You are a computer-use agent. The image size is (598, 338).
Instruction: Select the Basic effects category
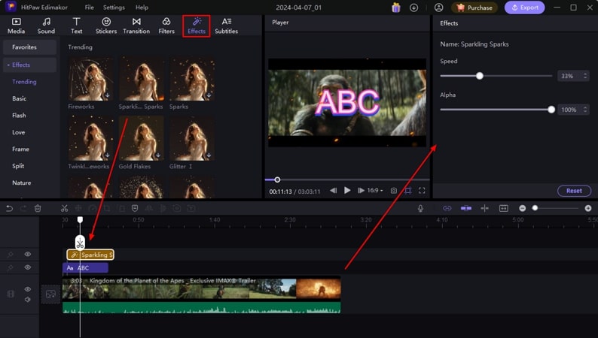point(20,98)
